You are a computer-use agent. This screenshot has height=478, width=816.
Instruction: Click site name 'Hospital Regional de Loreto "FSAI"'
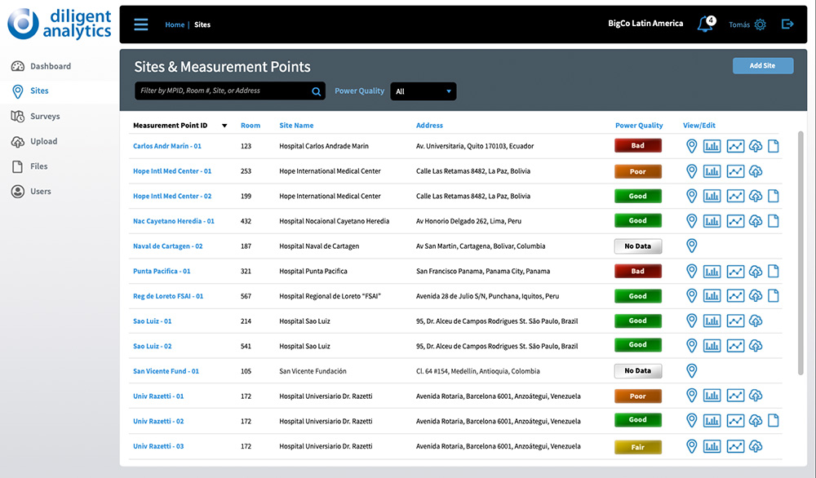coord(330,296)
